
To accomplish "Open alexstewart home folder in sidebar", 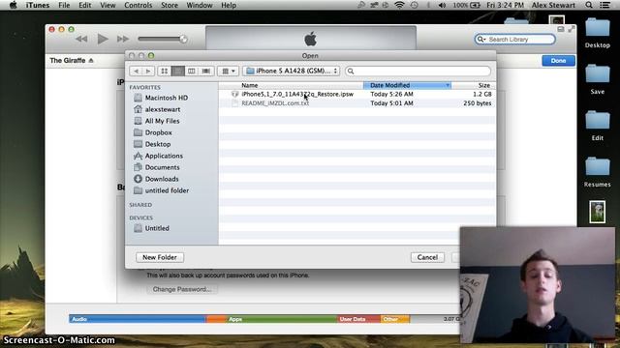I will [162, 109].
